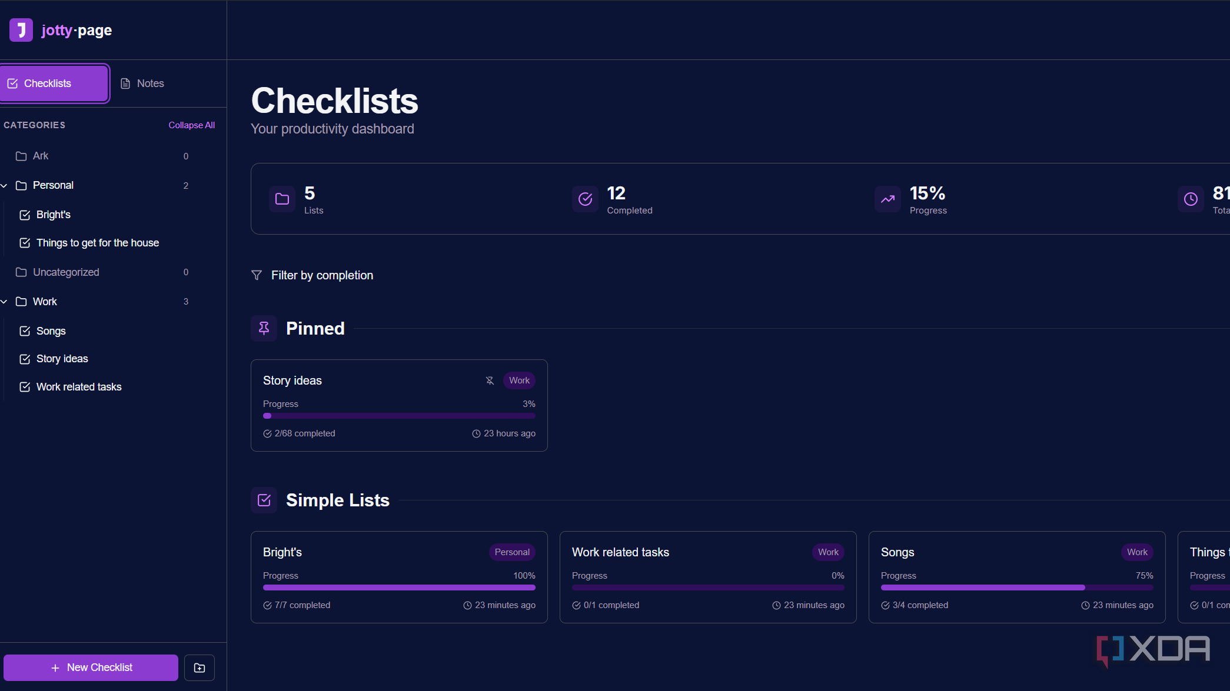
Task: Click the Uncategorized folder icon
Action: 21,272
